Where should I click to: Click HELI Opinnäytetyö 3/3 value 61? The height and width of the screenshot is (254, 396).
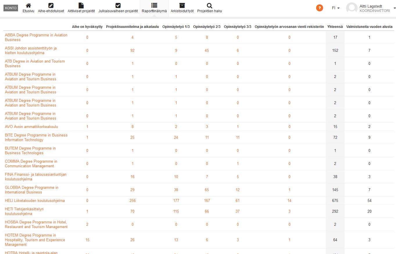pyautogui.click(x=238, y=200)
